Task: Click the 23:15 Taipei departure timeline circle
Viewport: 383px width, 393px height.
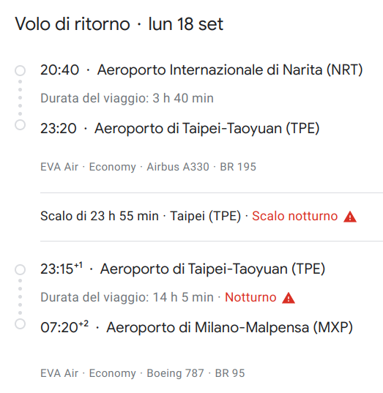Action: (x=20, y=270)
